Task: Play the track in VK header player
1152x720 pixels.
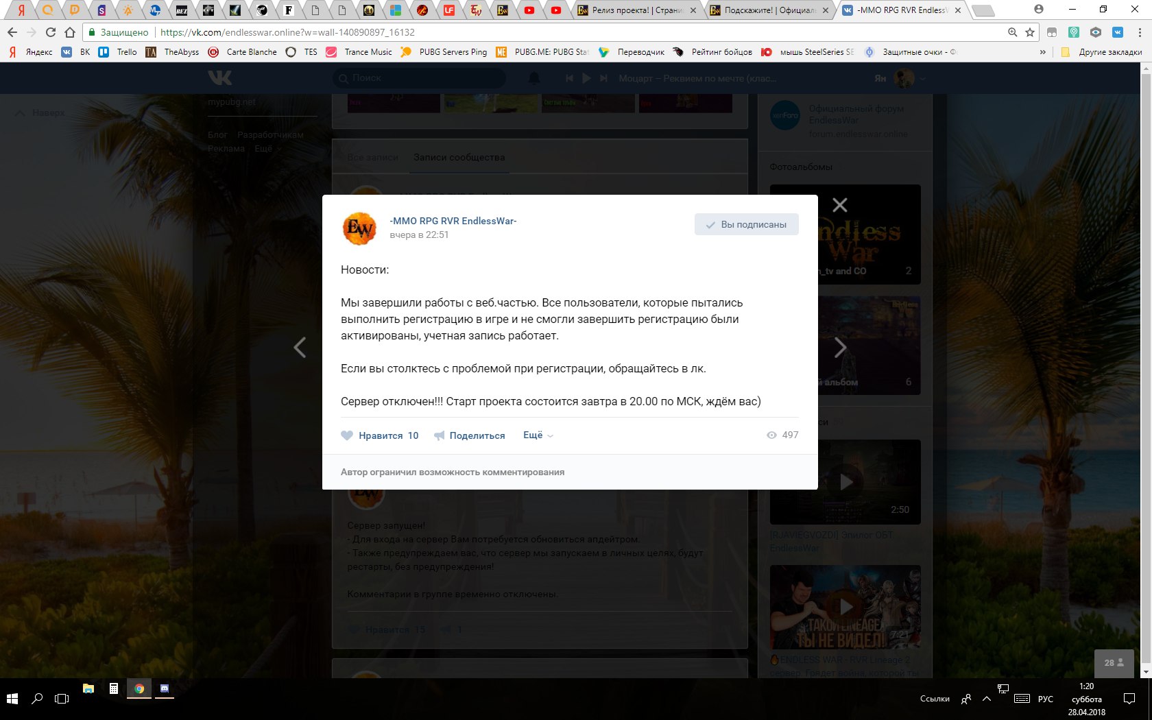Action: 586,78
